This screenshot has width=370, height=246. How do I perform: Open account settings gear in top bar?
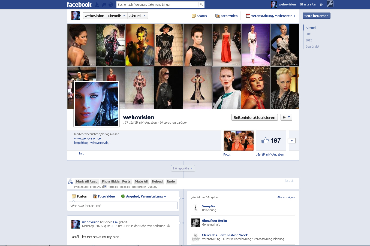click(321, 5)
